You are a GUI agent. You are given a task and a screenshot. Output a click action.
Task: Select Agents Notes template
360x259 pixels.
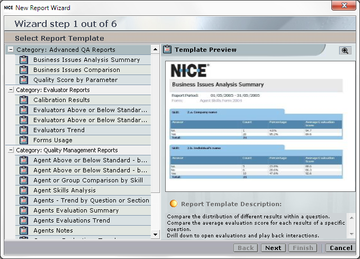[x=83, y=230]
